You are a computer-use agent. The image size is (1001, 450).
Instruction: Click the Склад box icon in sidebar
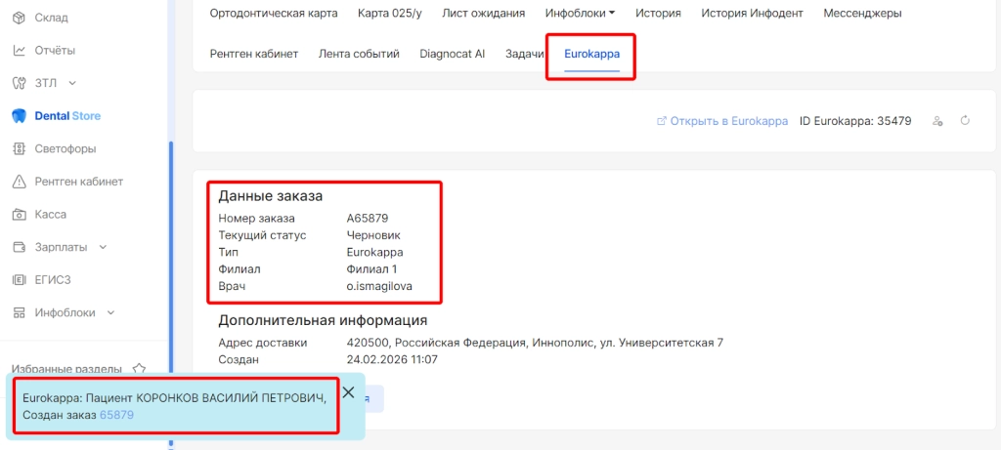point(19,18)
